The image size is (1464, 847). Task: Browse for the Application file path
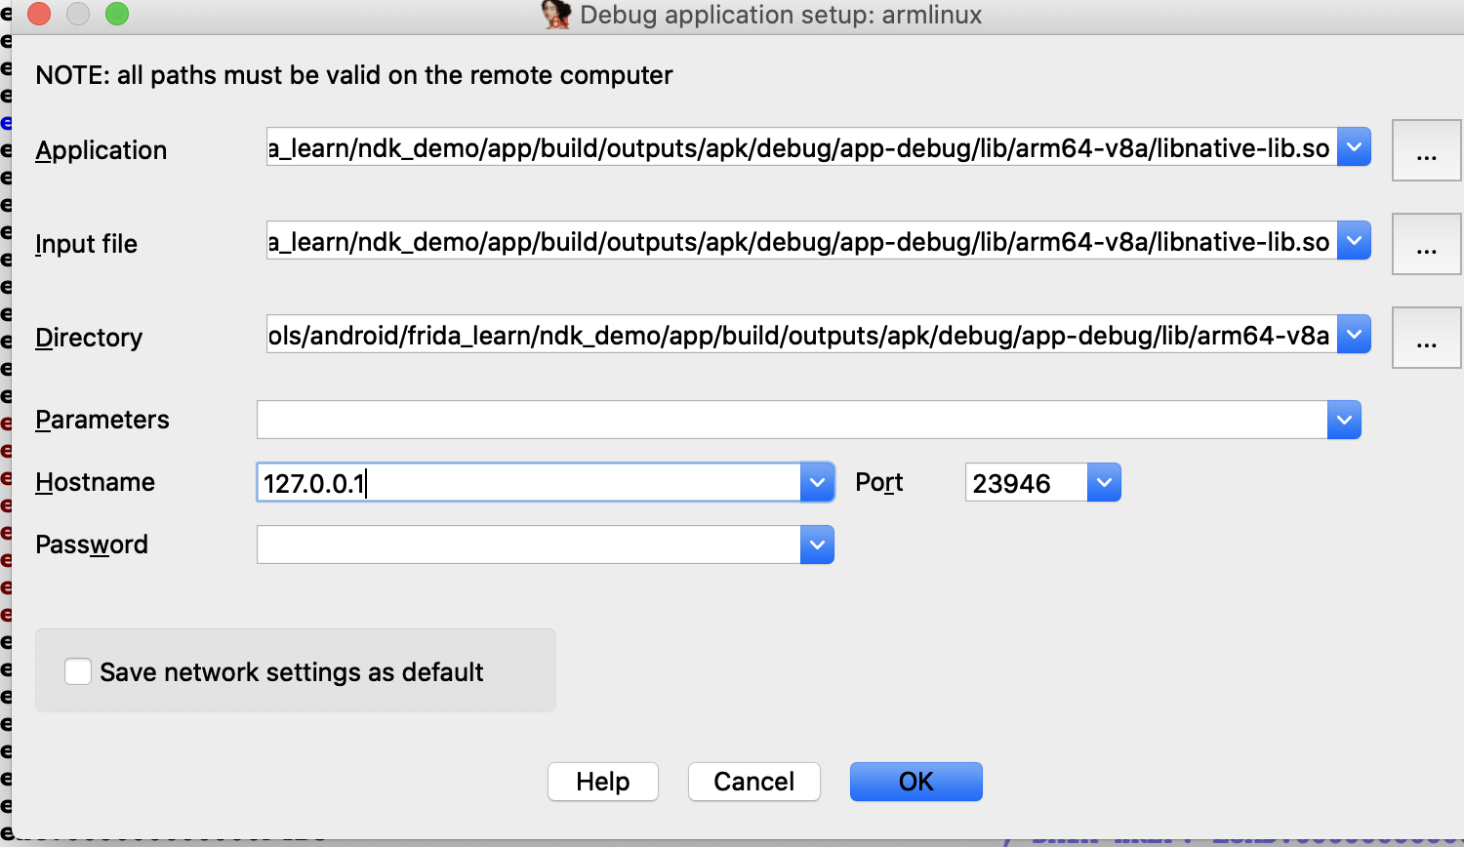[1426, 150]
